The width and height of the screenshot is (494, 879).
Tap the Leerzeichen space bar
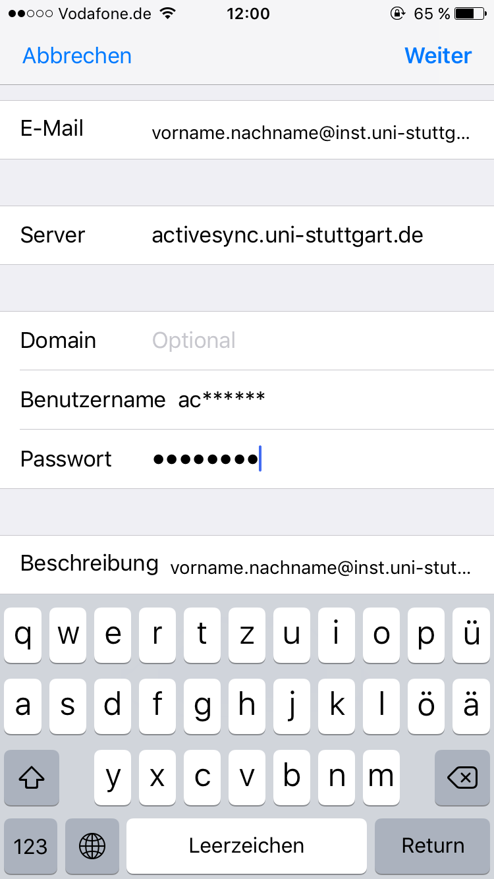(x=246, y=845)
